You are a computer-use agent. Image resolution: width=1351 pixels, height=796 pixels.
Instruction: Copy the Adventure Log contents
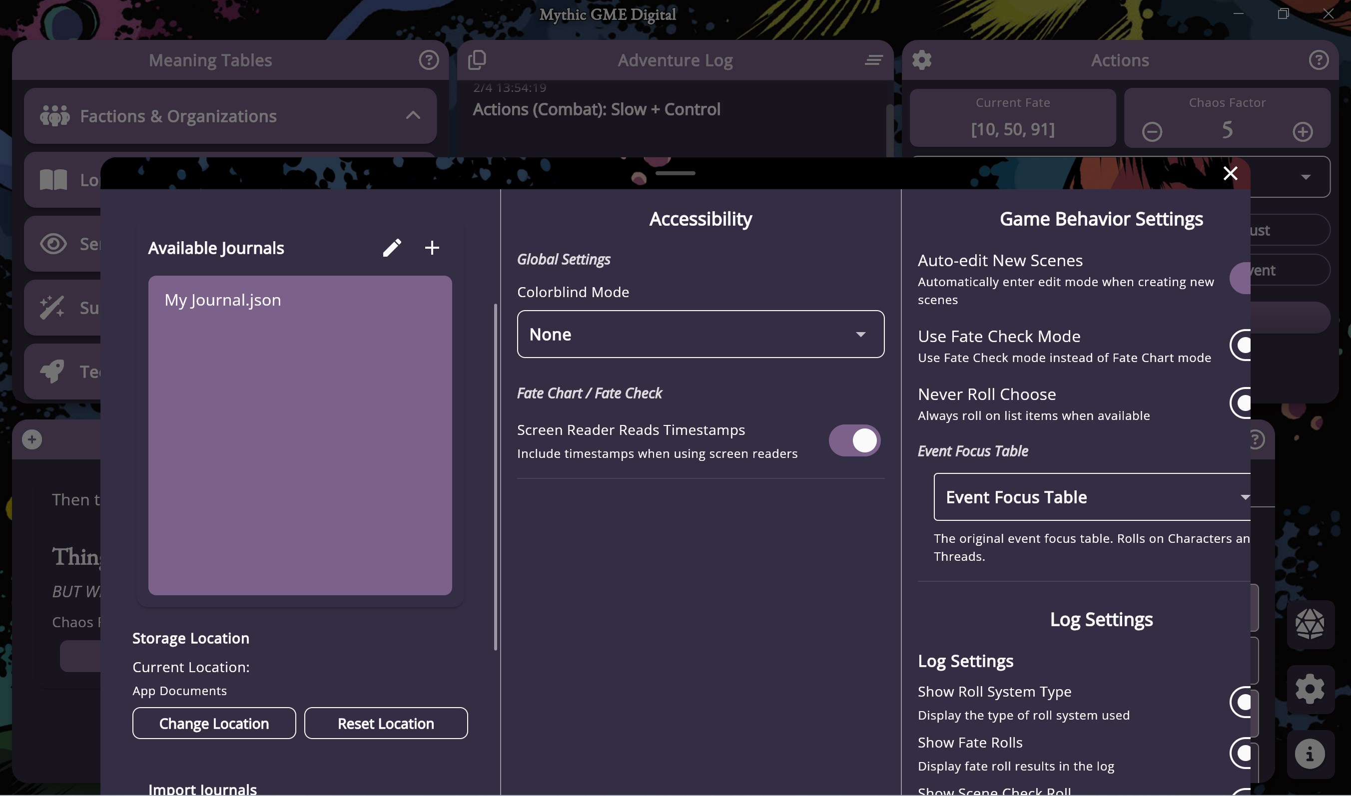pyautogui.click(x=478, y=59)
